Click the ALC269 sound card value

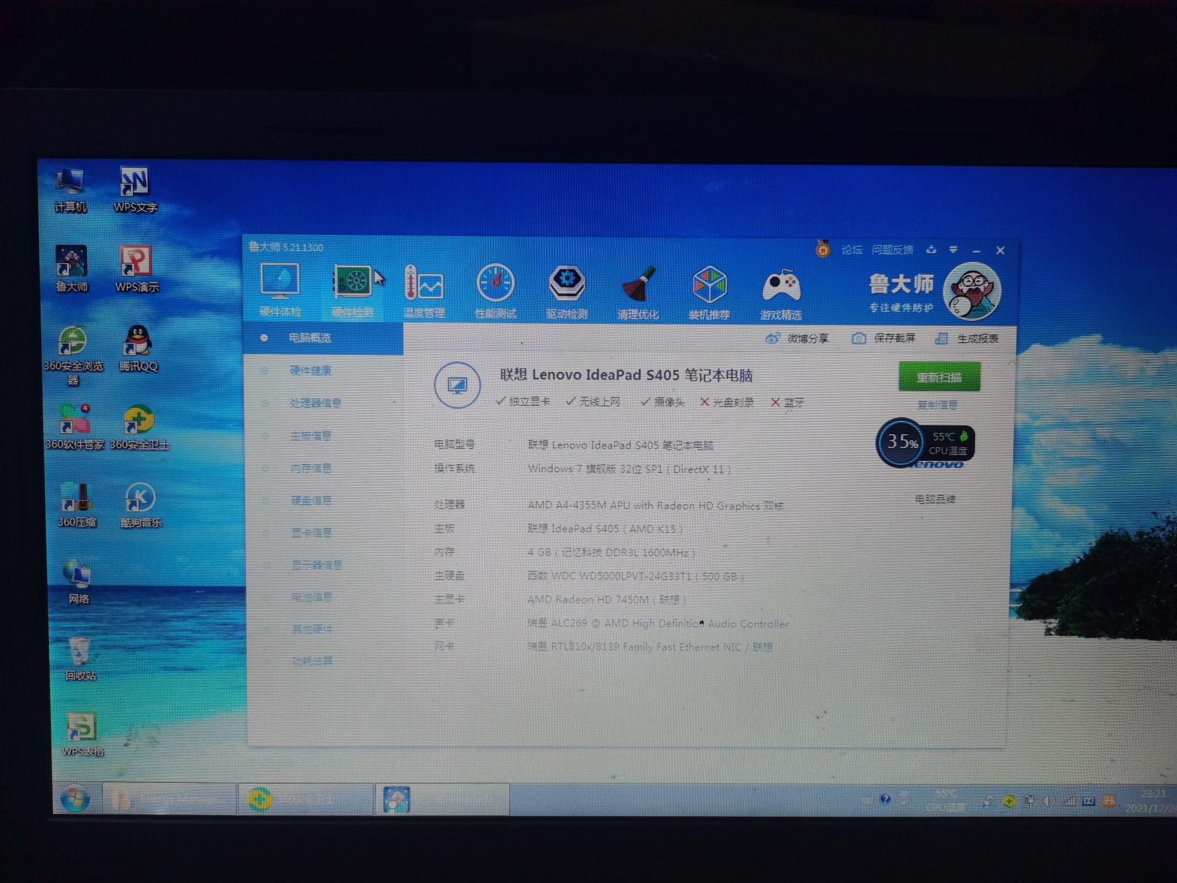(658, 624)
